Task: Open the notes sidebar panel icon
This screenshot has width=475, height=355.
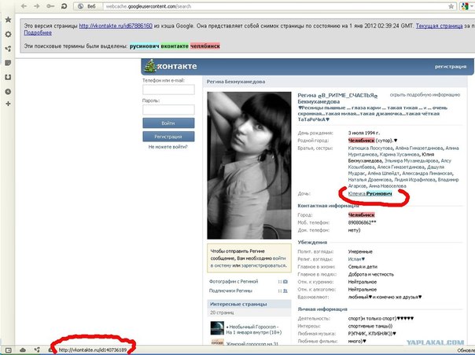Action: coord(7,63)
